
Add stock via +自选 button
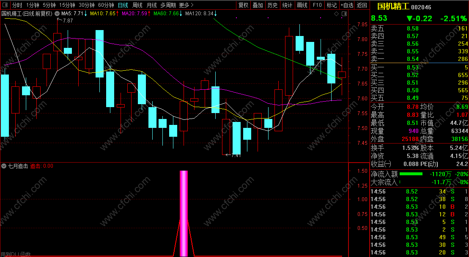click(x=347, y=5)
